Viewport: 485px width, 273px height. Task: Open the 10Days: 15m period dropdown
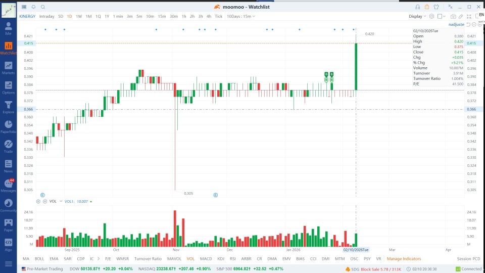click(241, 16)
